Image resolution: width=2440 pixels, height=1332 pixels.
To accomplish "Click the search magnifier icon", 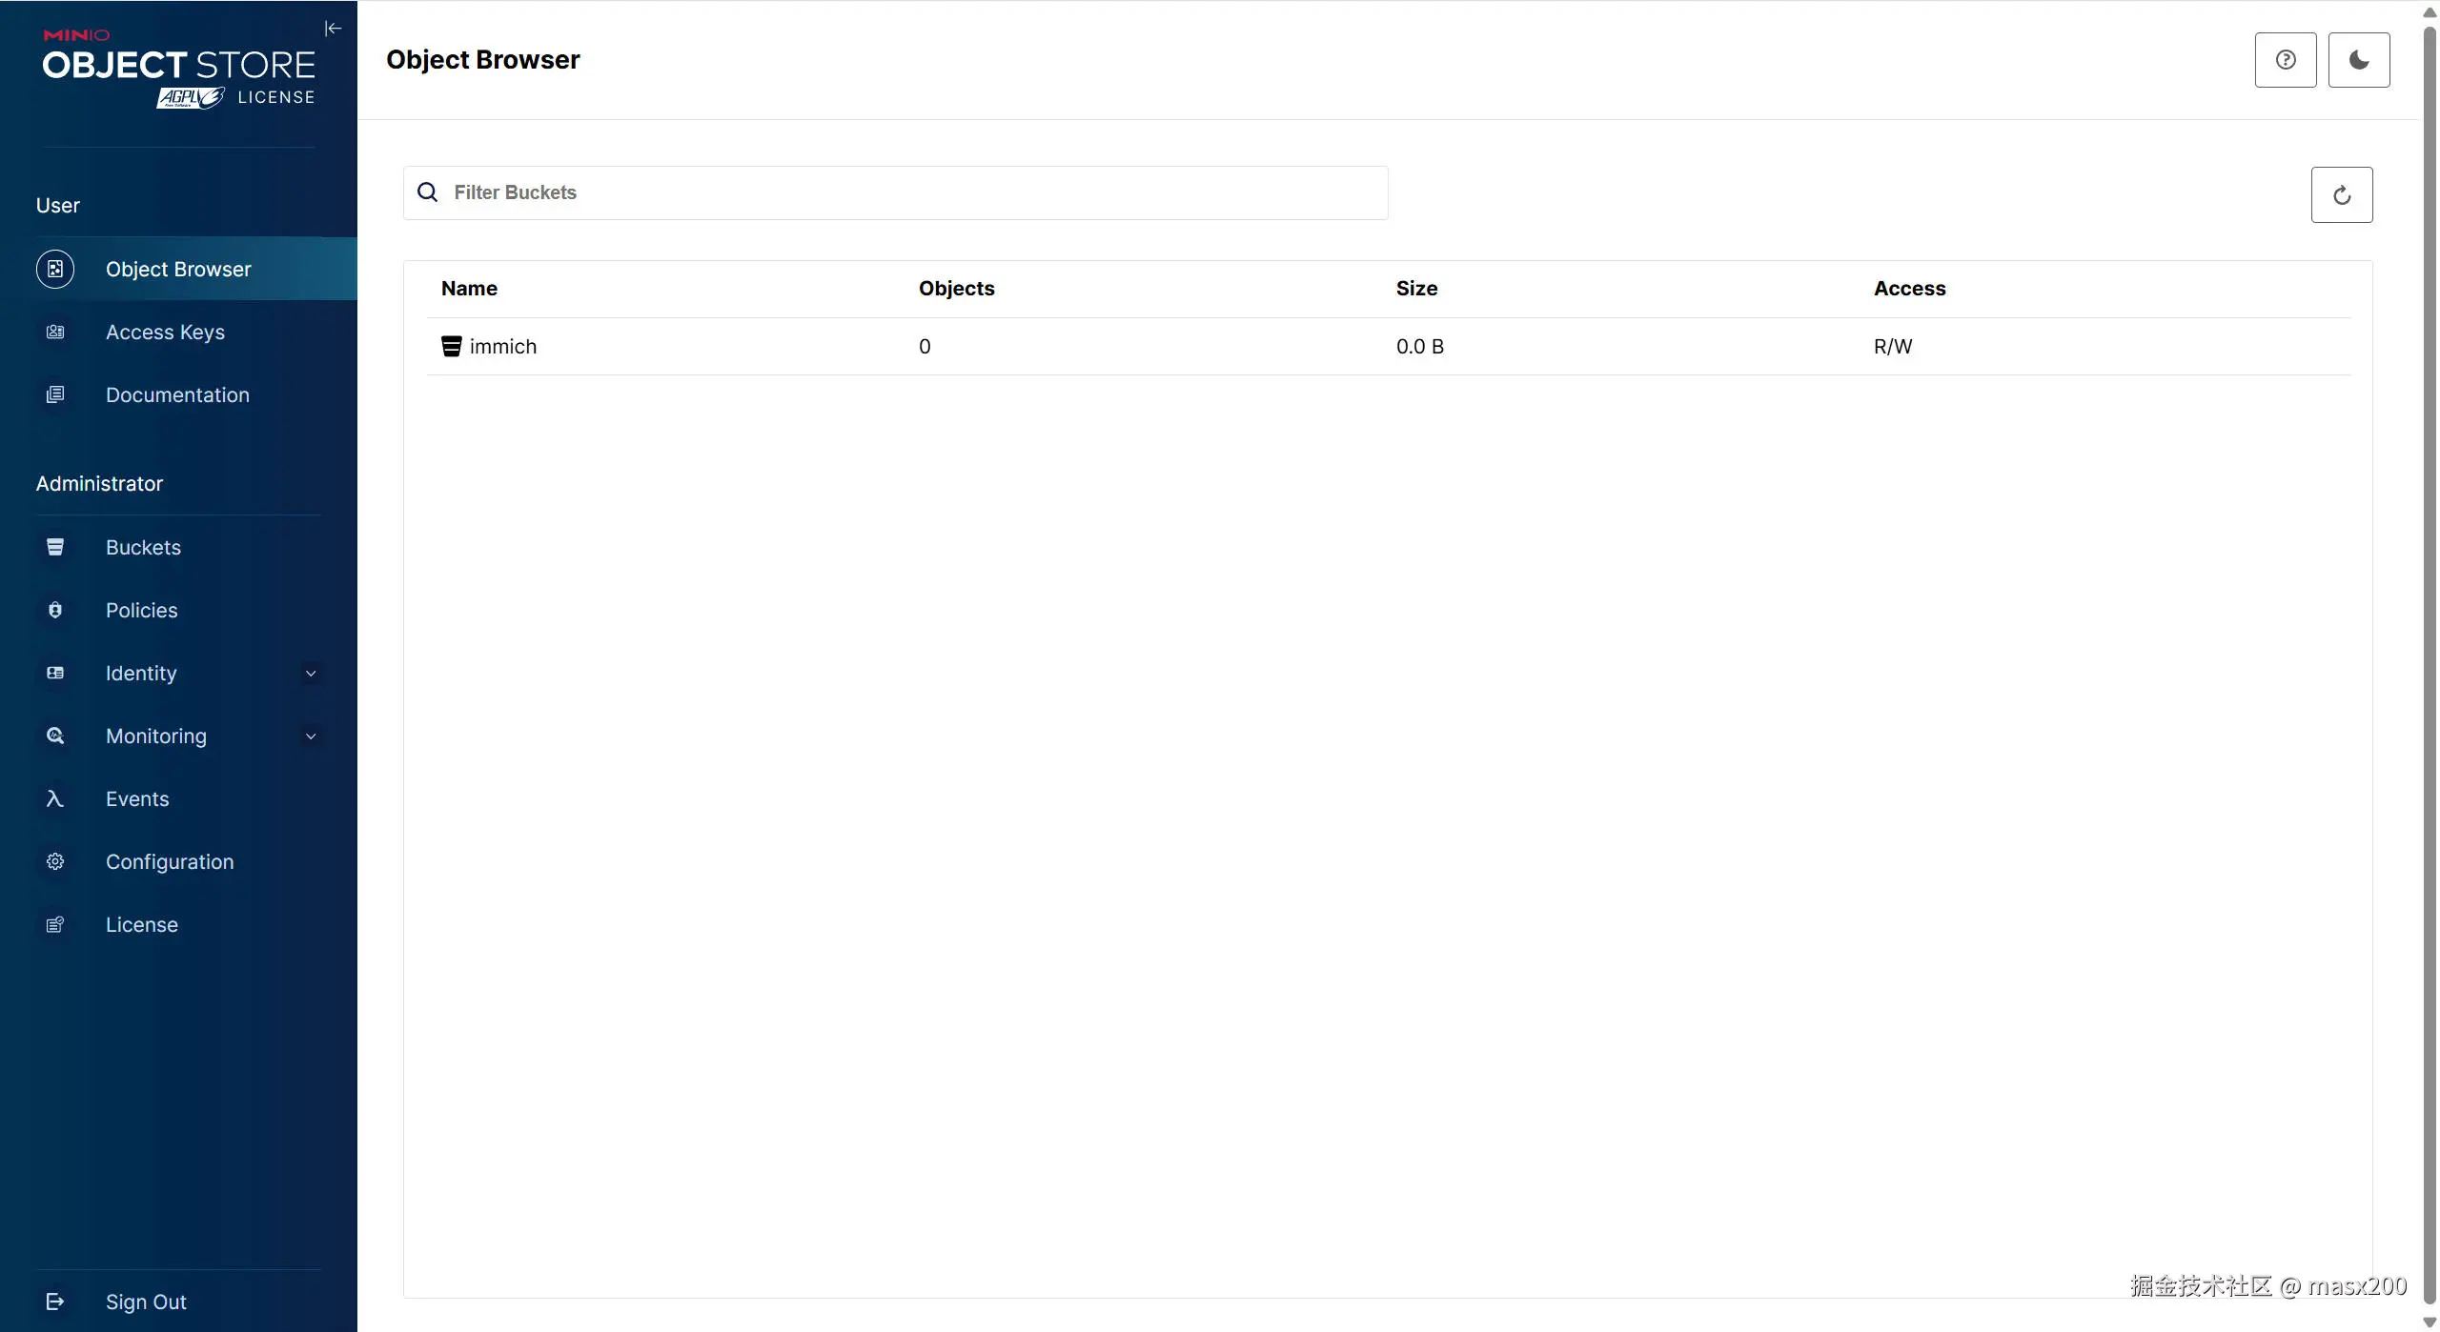I will pyautogui.click(x=428, y=192).
